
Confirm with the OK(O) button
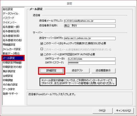(x=102, y=111)
